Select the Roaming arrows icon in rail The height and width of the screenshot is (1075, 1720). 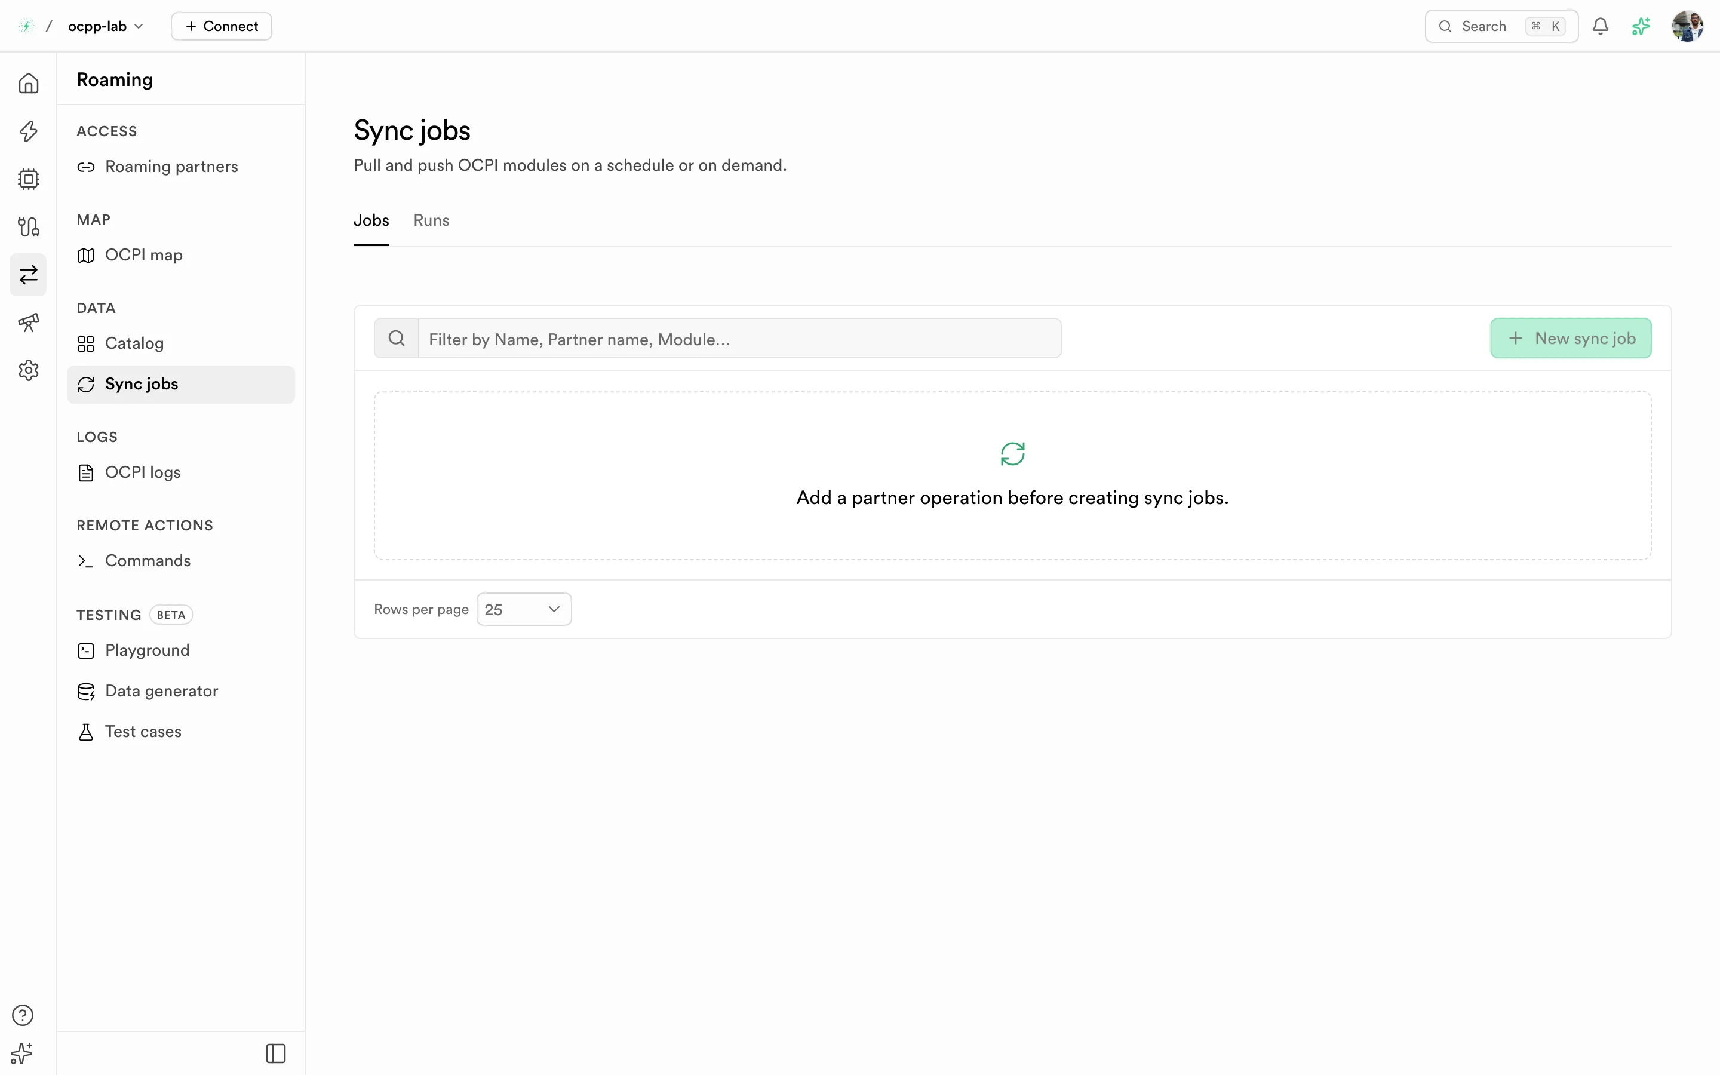(29, 275)
